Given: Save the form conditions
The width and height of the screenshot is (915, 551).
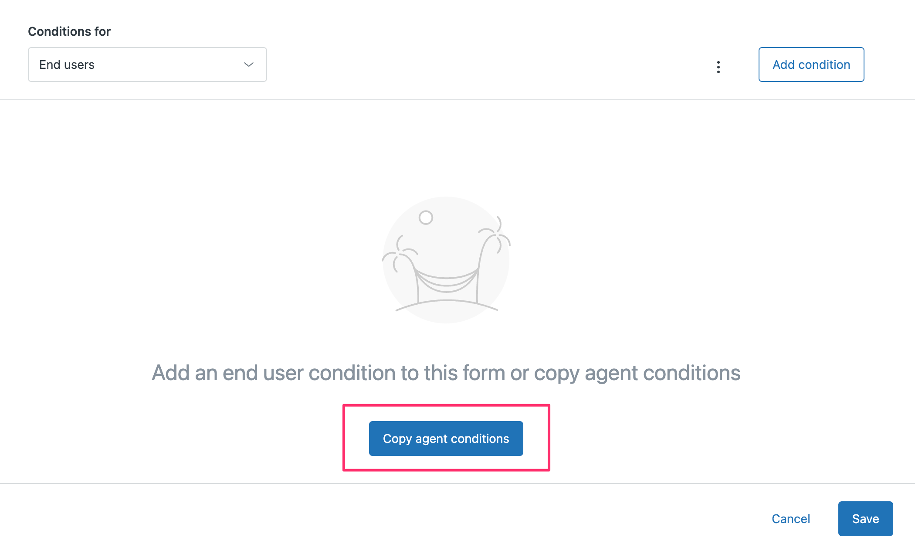Looking at the screenshot, I should click(865, 519).
